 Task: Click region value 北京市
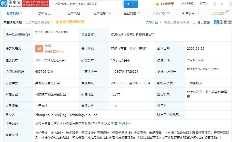click(116, 94)
